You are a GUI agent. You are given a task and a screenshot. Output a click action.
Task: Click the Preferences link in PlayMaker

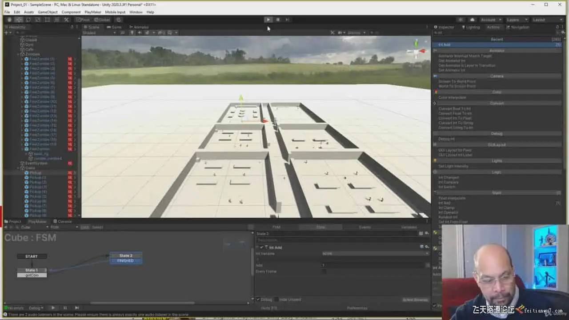click(x=357, y=308)
